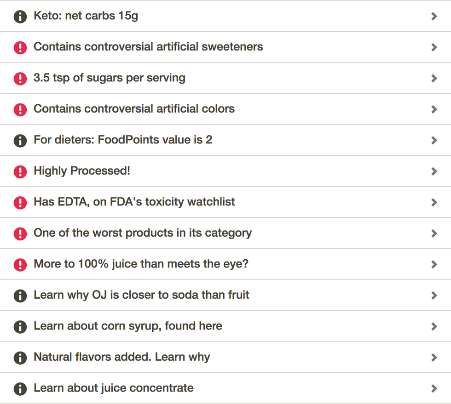The height and width of the screenshot is (404, 451).
Task: Click red alert icon for EDTA watchlist
Action: [x=20, y=203]
